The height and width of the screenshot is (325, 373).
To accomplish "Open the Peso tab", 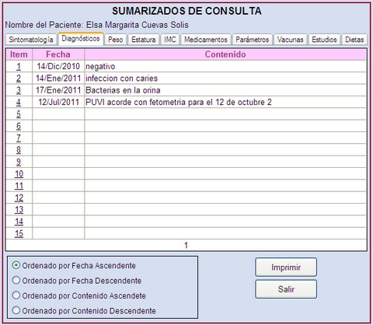I will tap(115, 40).
